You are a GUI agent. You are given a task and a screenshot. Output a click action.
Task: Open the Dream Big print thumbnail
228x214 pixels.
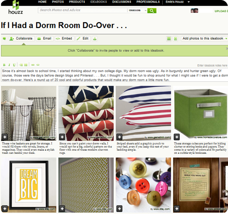[x=29, y=185]
